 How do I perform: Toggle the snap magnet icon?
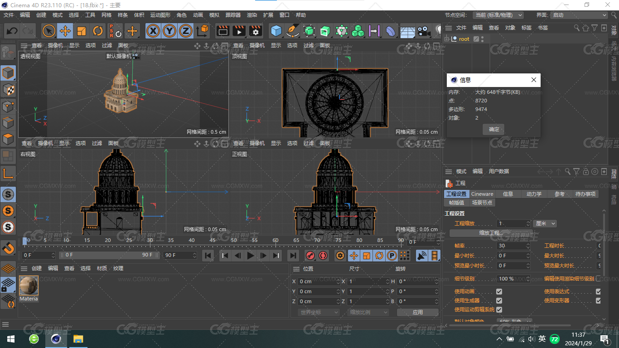point(8,248)
